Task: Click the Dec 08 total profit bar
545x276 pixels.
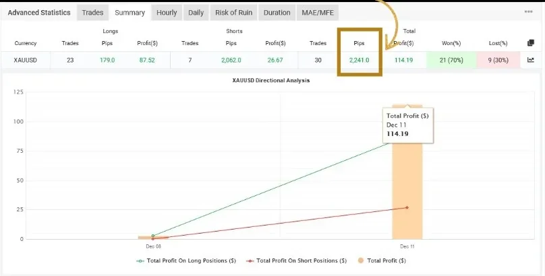Action: [153, 238]
